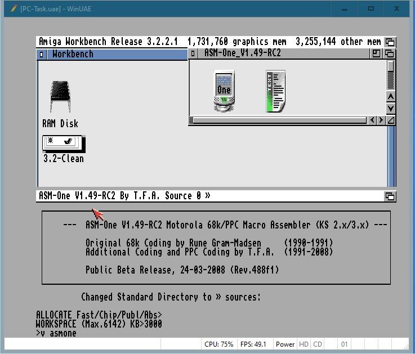
Task: Click the CPU: 75% status indicator
Action: 219,344
